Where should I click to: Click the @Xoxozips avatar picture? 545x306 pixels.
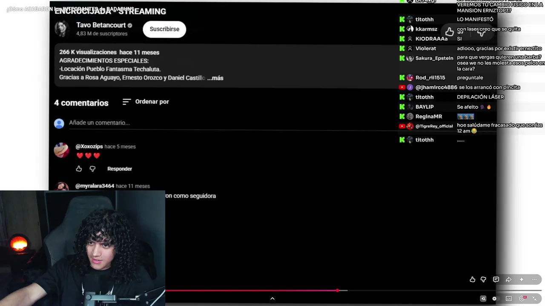coord(61,150)
